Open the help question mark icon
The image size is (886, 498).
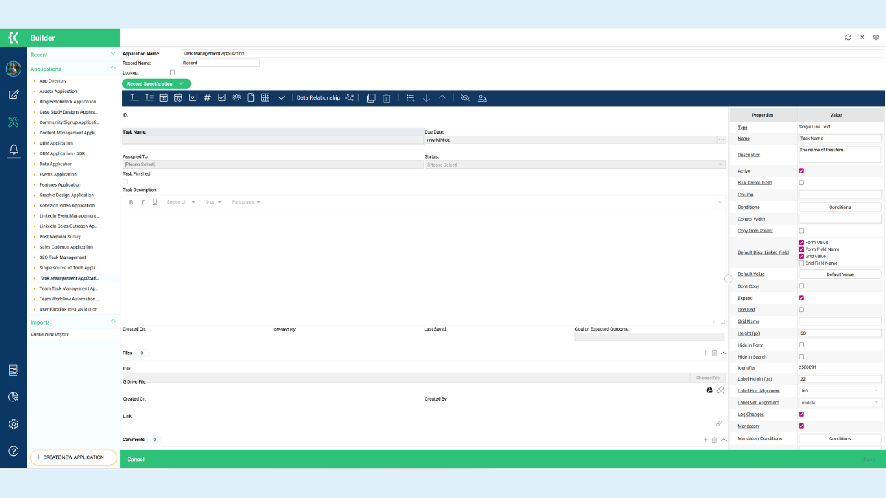pyautogui.click(x=13, y=451)
